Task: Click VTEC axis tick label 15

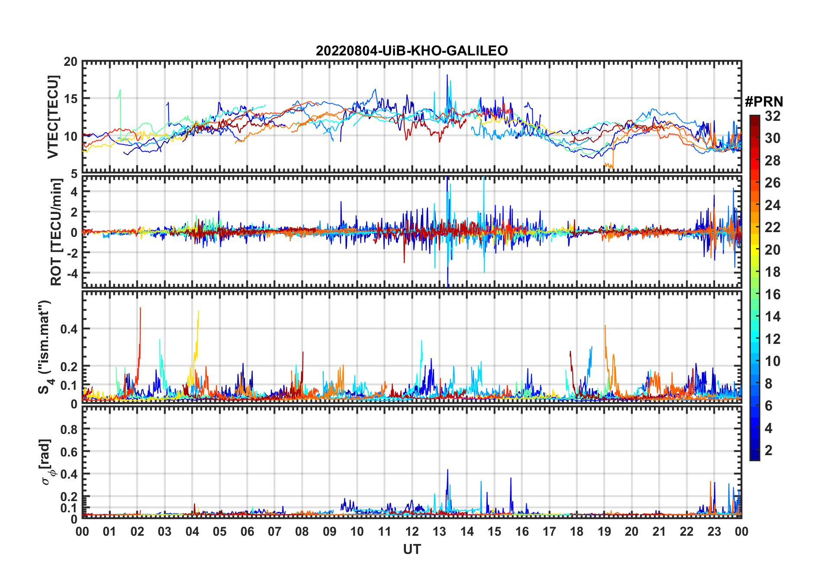Action: tap(70, 99)
